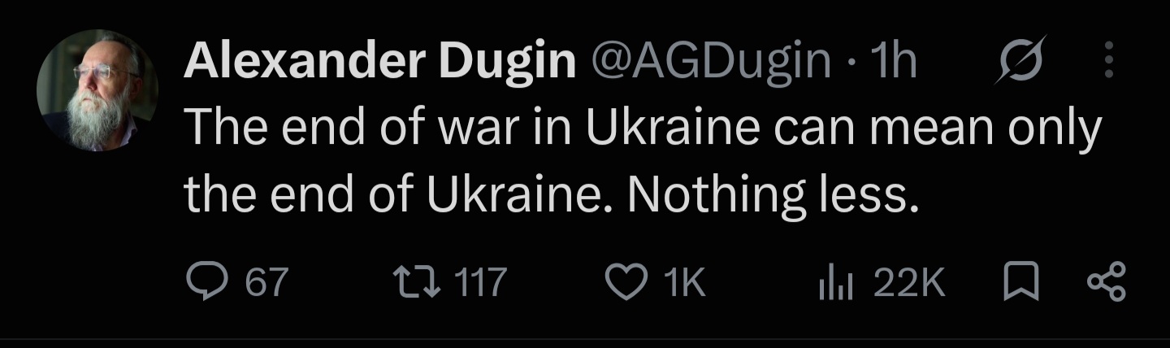Open Alexander Dugin's profile picture
The width and height of the screenshot is (1170, 348).
point(97,90)
